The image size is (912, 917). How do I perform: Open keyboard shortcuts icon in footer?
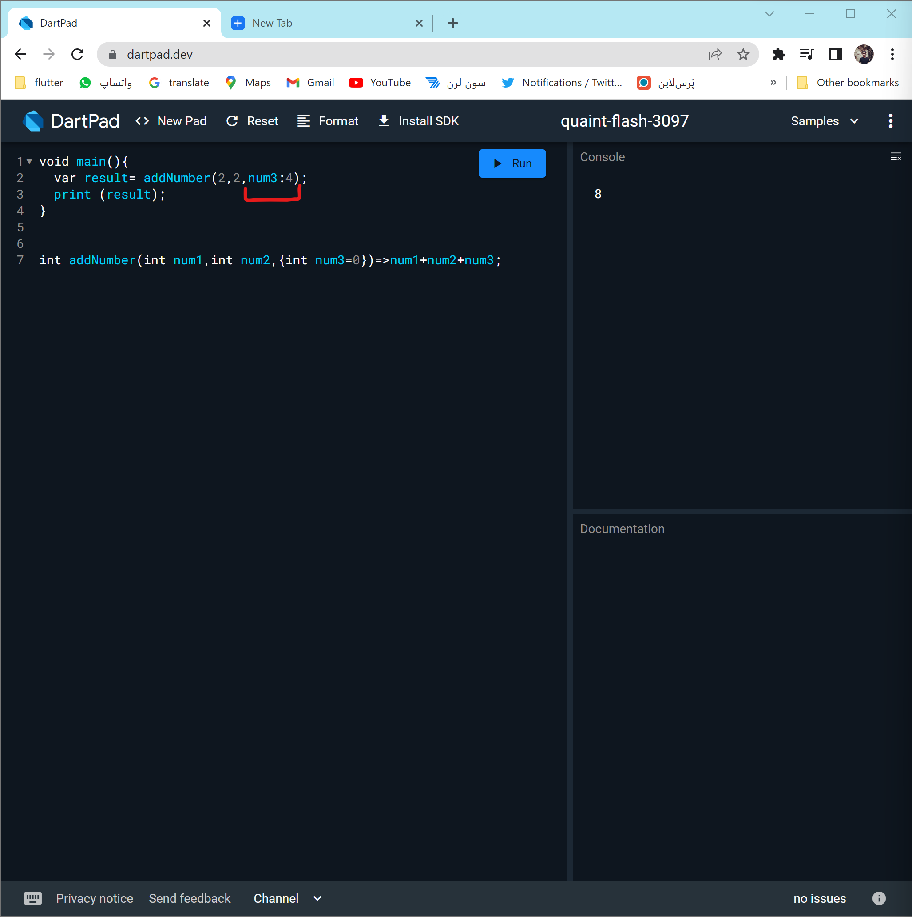tap(33, 898)
